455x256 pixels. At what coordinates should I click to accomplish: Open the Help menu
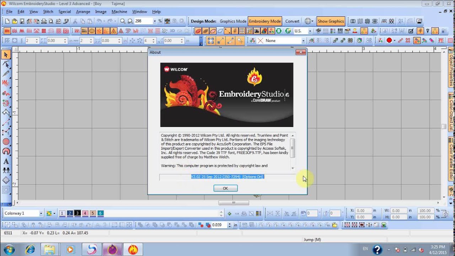click(156, 12)
